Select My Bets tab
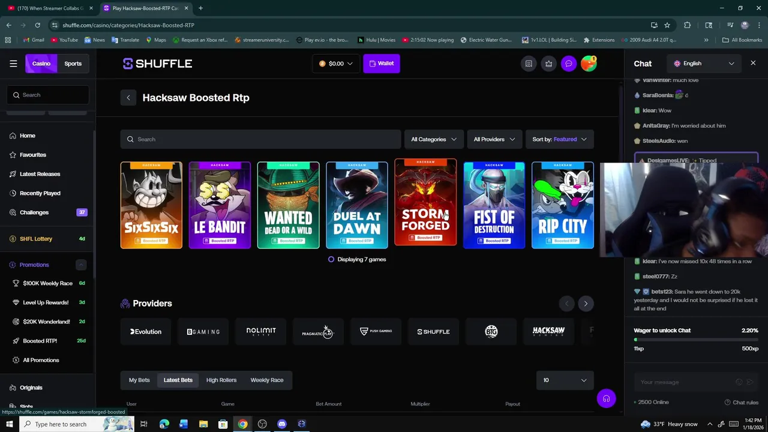Viewport: 768px width, 432px height. click(139, 380)
